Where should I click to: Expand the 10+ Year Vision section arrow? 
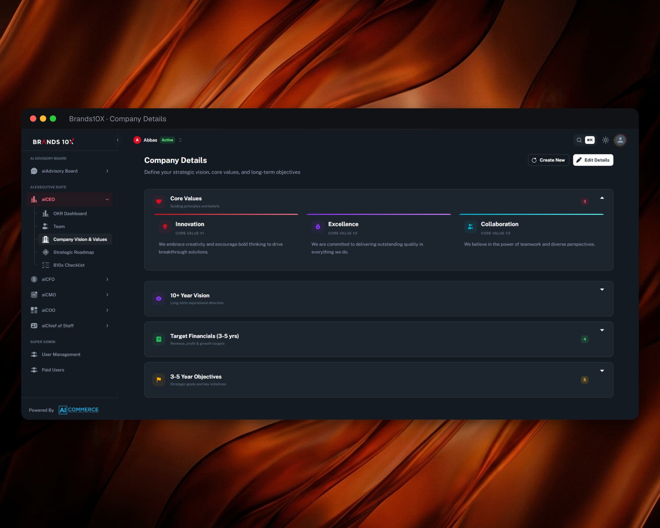[602, 290]
